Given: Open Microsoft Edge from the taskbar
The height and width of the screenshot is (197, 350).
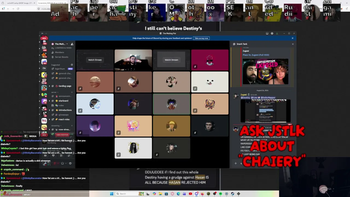Looking at the screenshot, I should coord(178,194).
